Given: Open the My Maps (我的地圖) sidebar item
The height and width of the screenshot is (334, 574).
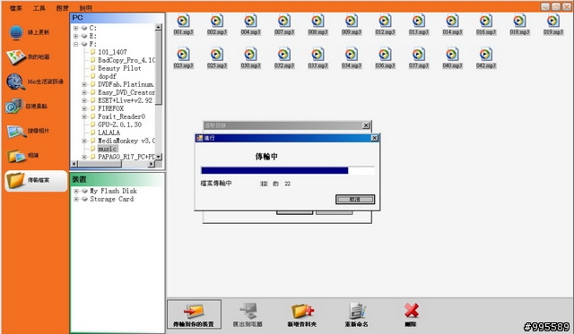Looking at the screenshot, I should pos(29,57).
